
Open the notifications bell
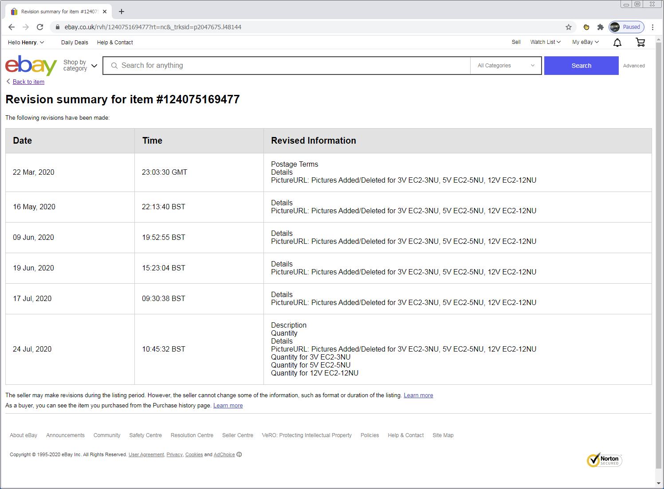click(x=617, y=42)
